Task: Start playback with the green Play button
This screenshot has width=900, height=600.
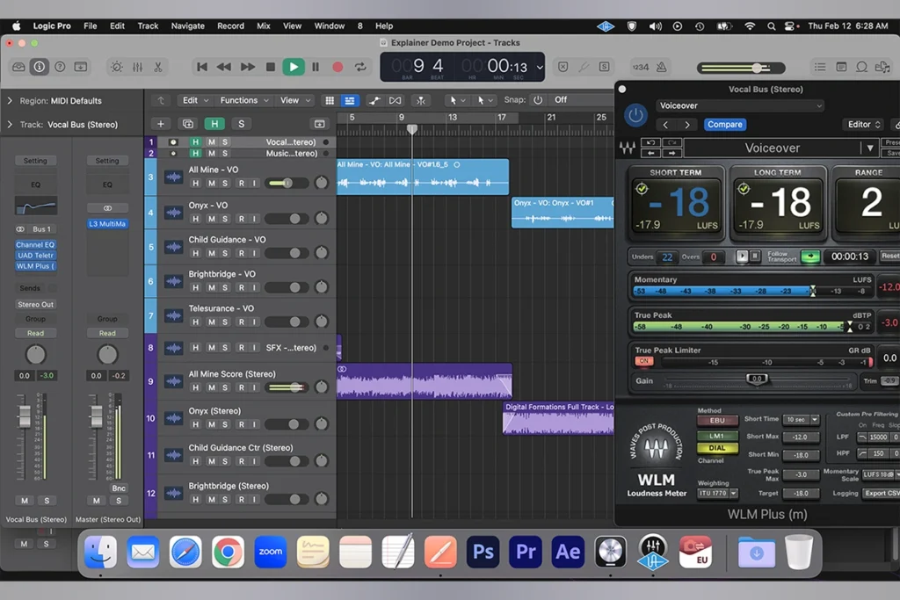Action: point(294,67)
